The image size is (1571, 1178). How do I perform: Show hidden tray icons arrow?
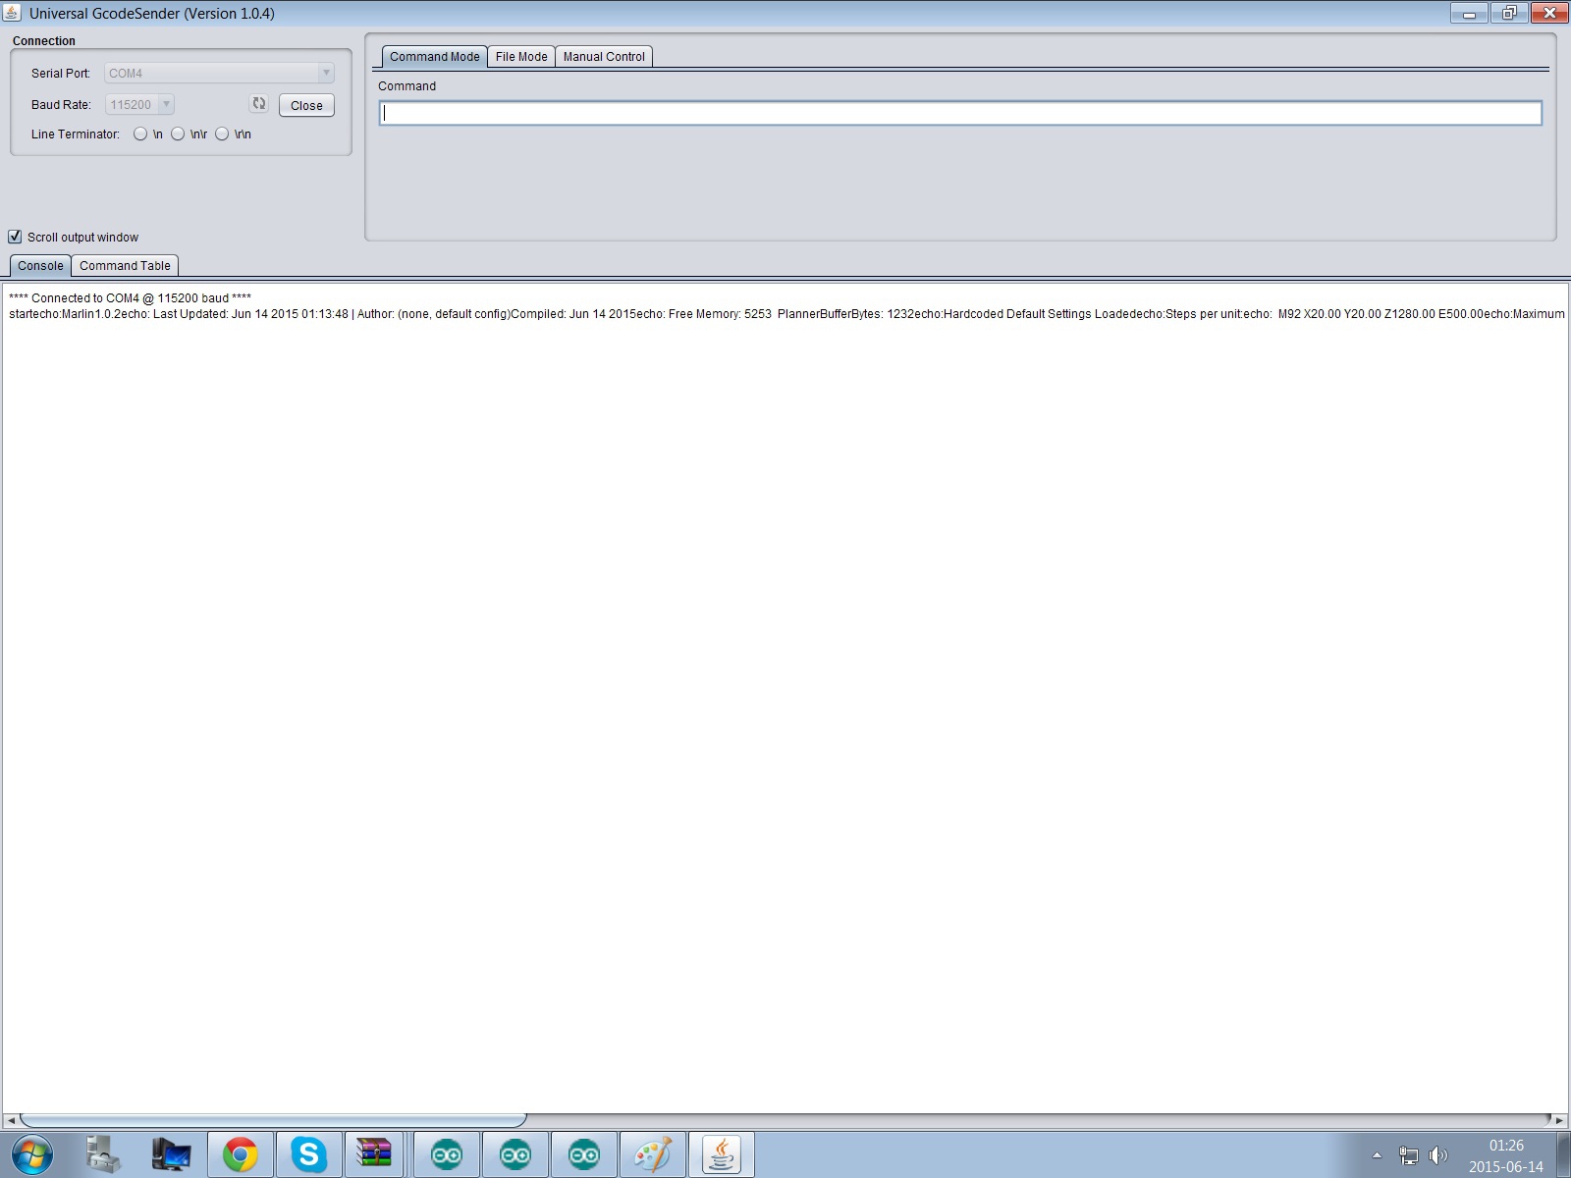tap(1377, 1155)
